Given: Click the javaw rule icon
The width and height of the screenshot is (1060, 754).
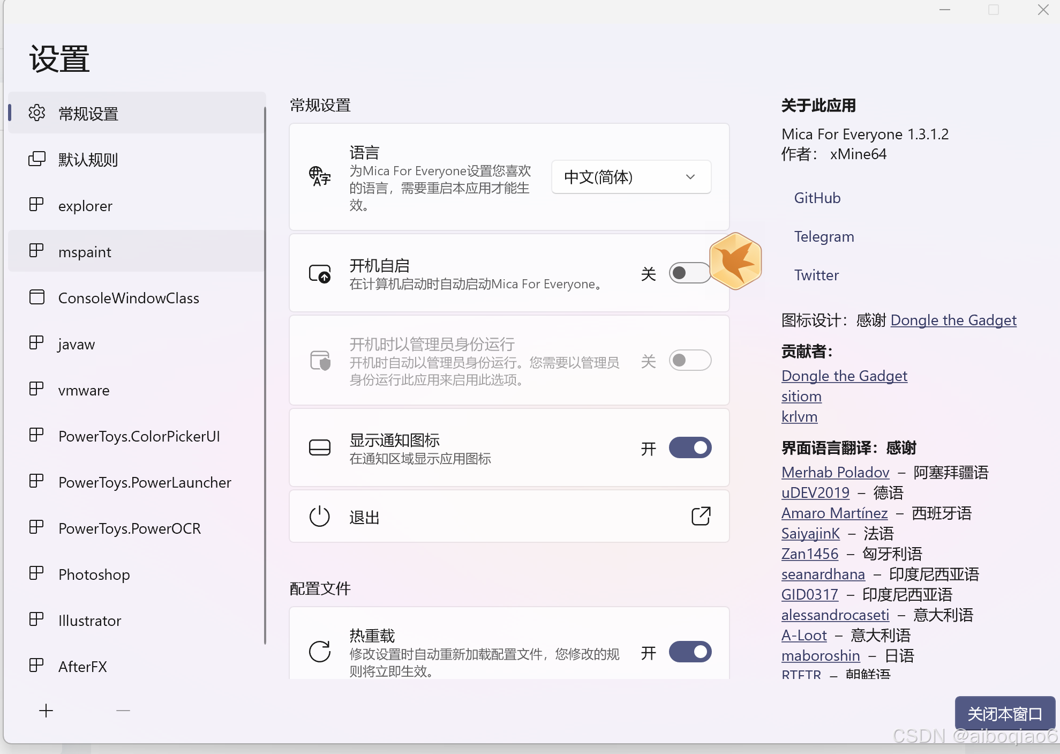Looking at the screenshot, I should tap(36, 343).
